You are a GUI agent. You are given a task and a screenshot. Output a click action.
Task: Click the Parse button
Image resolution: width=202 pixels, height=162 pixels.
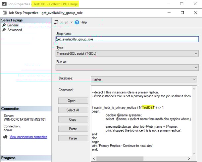tap(73, 138)
